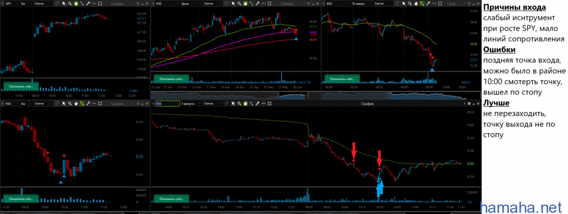Open the KSS ticker dropdown in daily chart

pyautogui.click(x=167, y=4)
